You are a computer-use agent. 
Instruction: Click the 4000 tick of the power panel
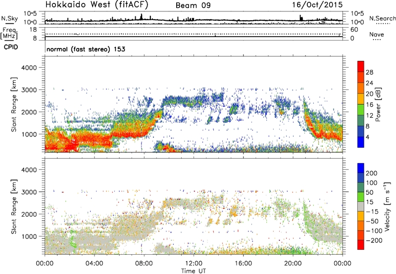(29, 68)
